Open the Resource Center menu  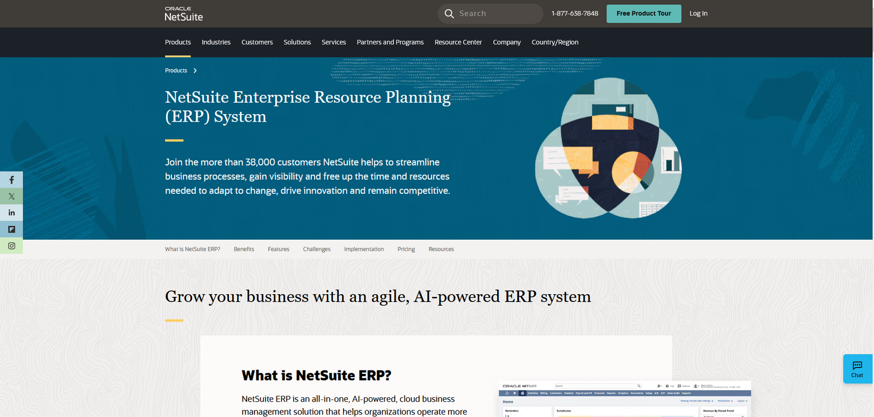458,42
